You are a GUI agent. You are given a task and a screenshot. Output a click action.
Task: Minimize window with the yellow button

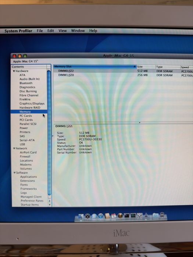pos(20,56)
